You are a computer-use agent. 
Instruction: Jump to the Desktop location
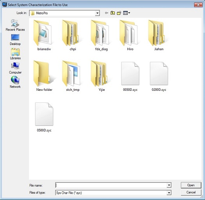point(15,40)
